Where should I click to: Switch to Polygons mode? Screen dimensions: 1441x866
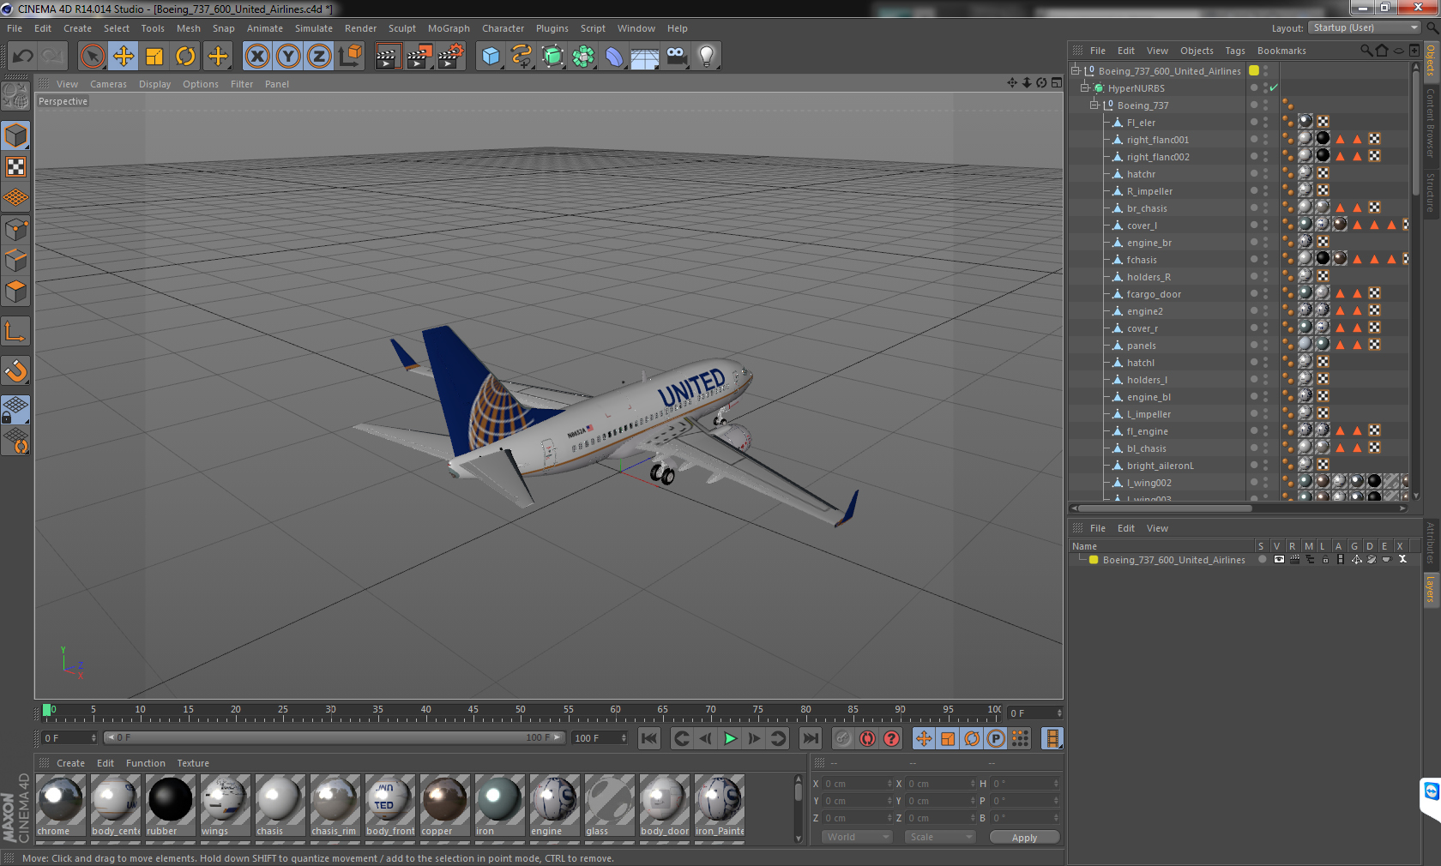pos(15,292)
